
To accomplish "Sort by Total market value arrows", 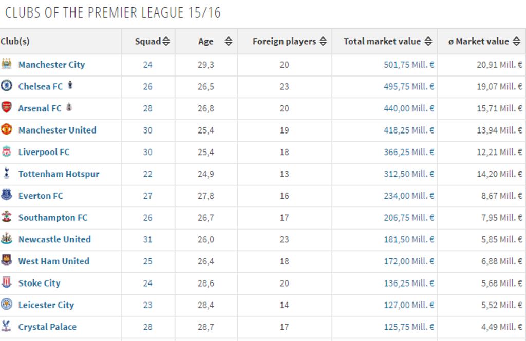I will click(x=428, y=42).
